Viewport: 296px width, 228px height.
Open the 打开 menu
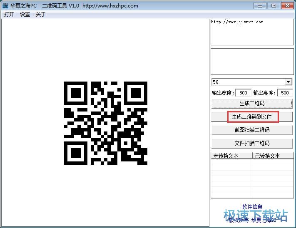click(x=9, y=14)
